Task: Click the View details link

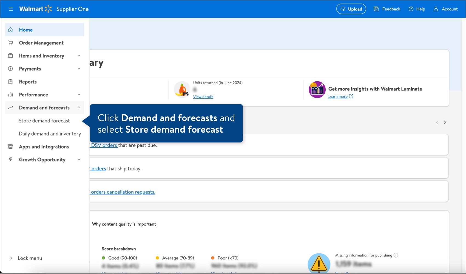Action: (x=203, y=97)
